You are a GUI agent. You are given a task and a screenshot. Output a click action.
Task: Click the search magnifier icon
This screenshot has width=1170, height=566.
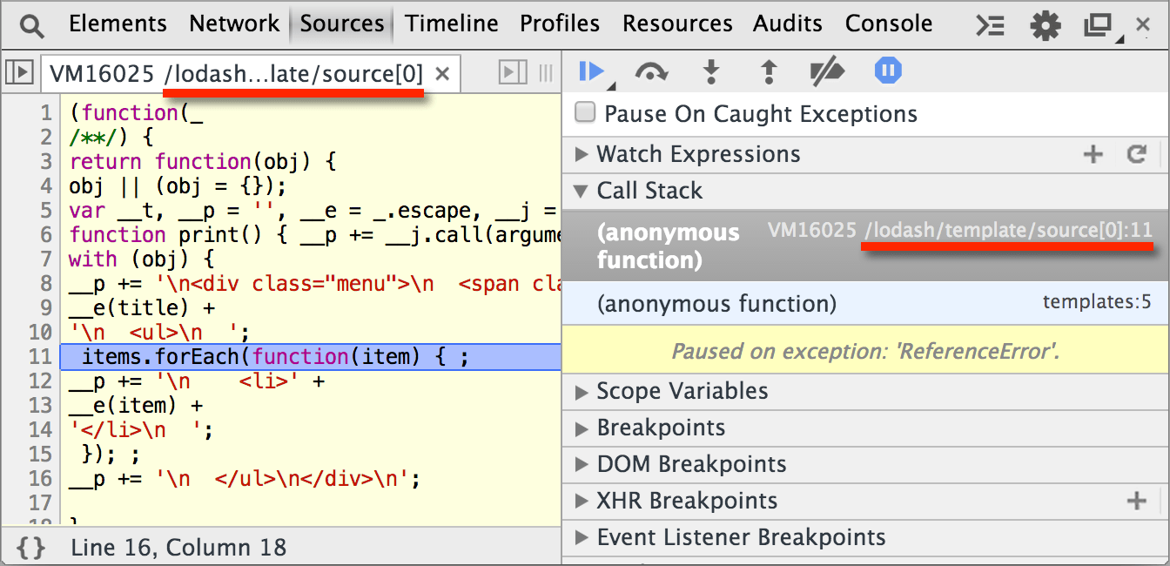tap(32, 25)
